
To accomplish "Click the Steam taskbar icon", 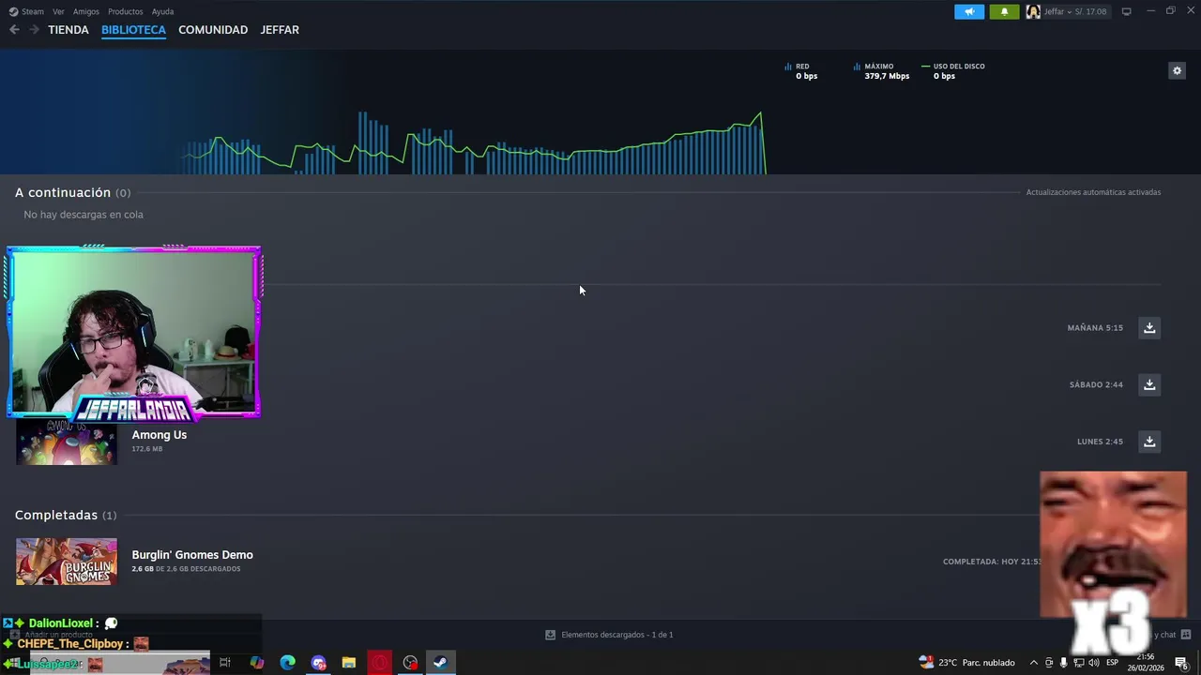I will point(440,663).
